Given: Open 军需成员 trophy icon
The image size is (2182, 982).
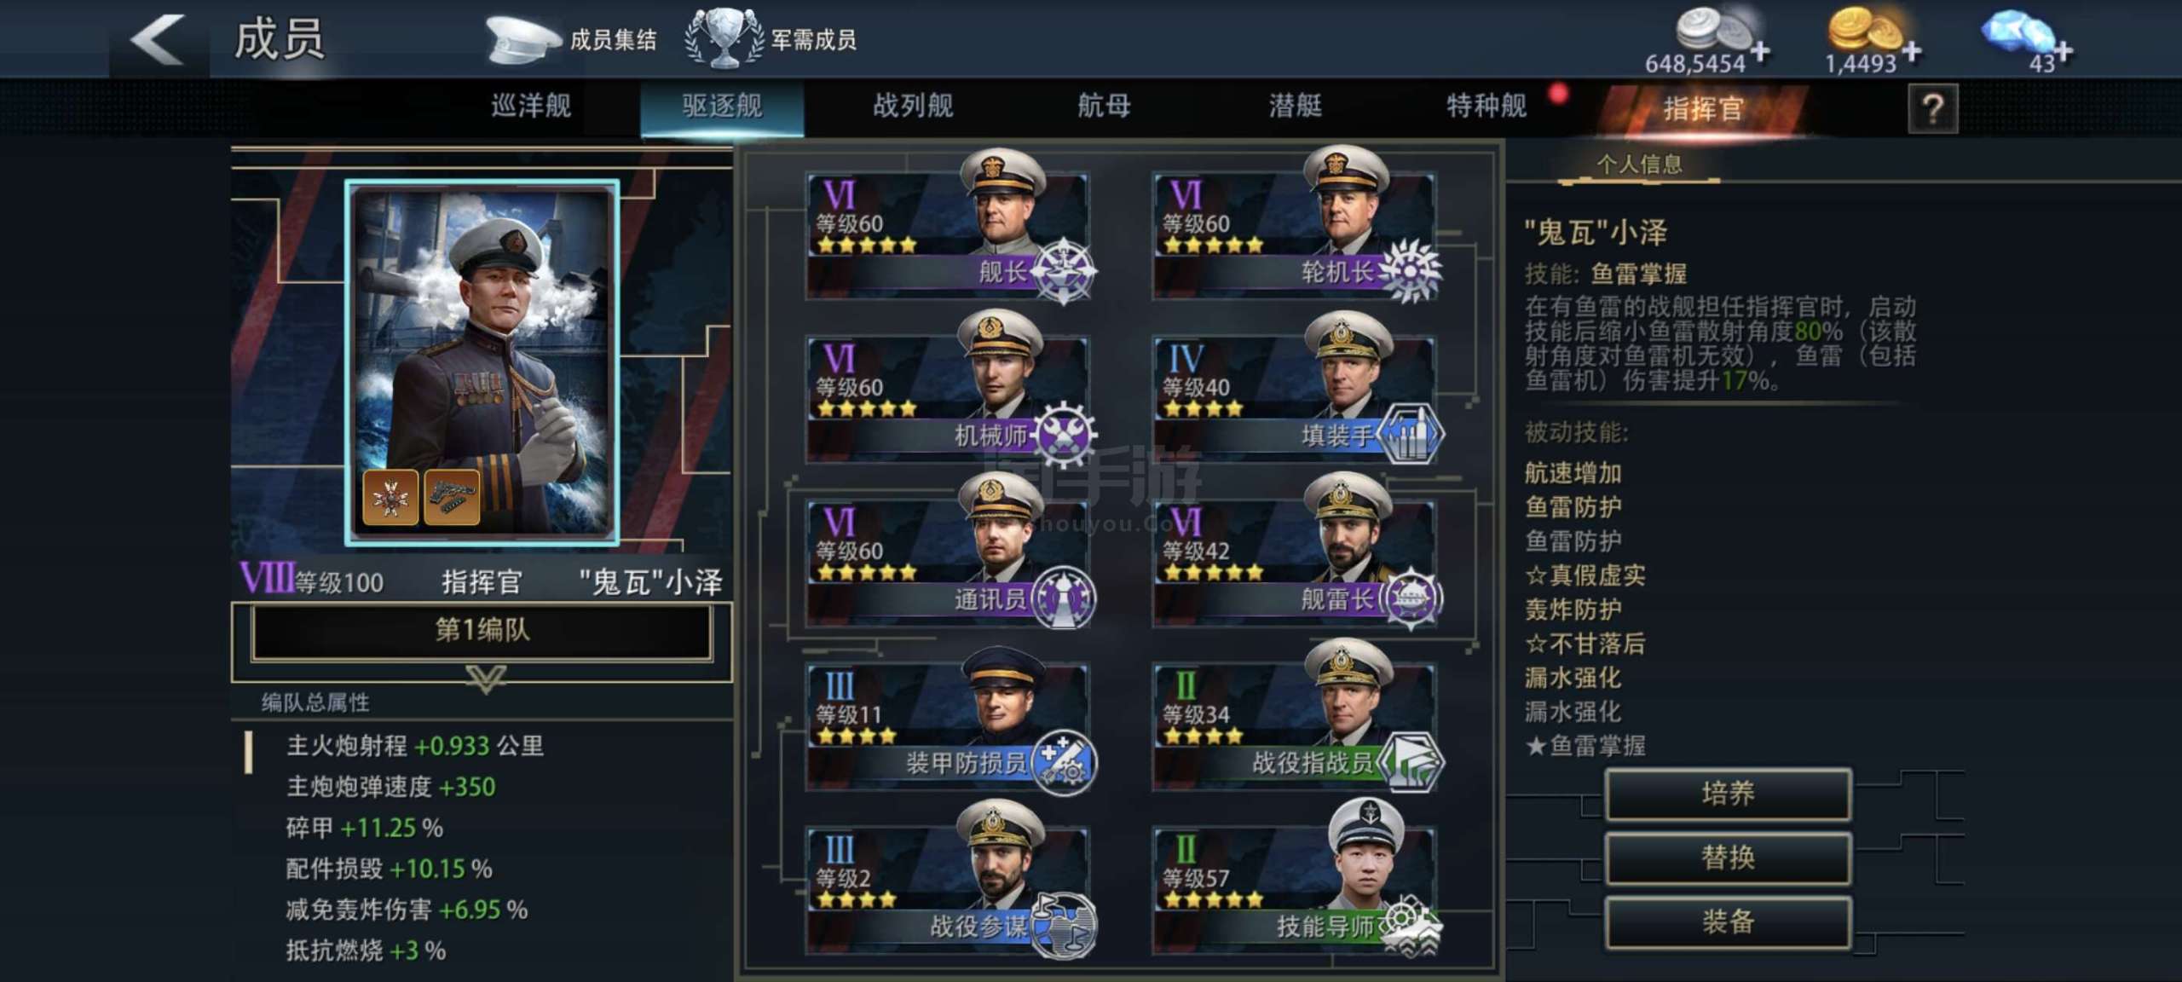Looking at the screenshot, I should [724, 38].
